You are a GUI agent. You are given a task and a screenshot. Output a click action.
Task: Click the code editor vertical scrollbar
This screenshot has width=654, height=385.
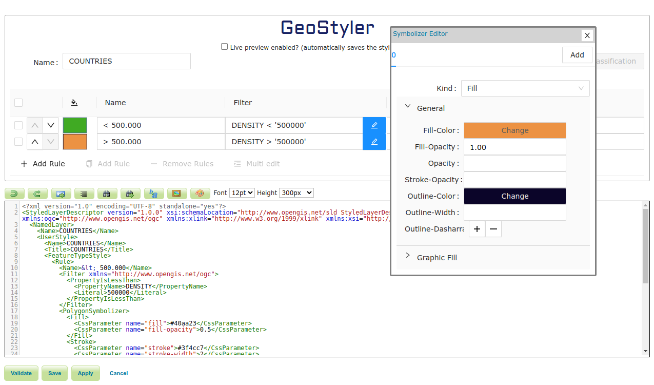645,246
